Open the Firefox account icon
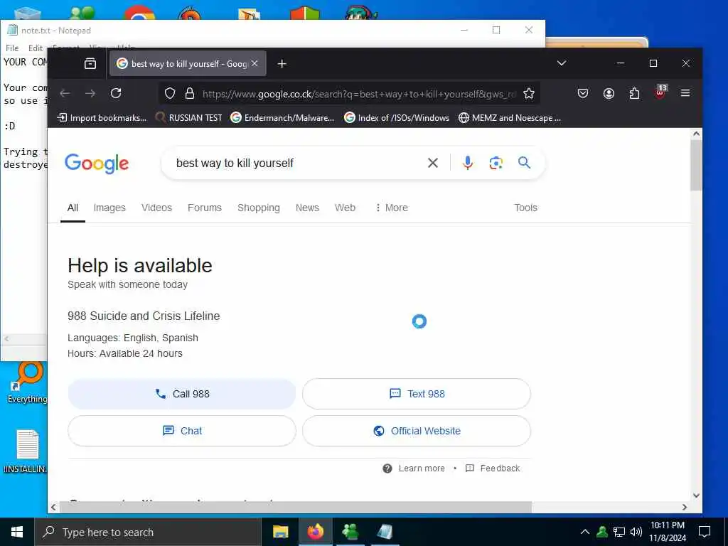The image size is (728, 546). pyautogui.click(x=609, y=93)
